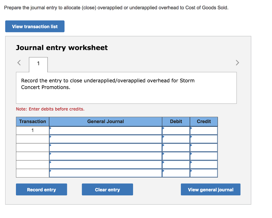Click the left chevron navigation arrow
Image resolution: width=272 pixels, height=218 pixels.
(19, 62)
